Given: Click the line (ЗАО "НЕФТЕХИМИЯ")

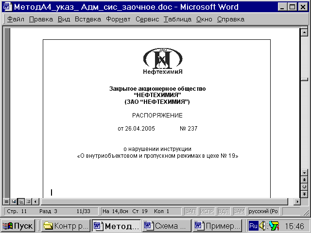Looking at the screenshot, I should point(157,102).
